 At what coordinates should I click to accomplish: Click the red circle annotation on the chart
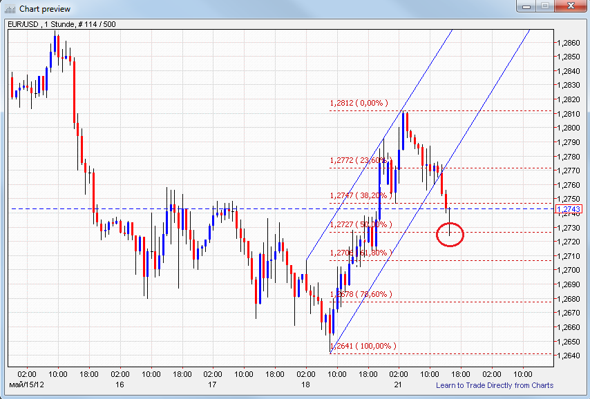450,234
